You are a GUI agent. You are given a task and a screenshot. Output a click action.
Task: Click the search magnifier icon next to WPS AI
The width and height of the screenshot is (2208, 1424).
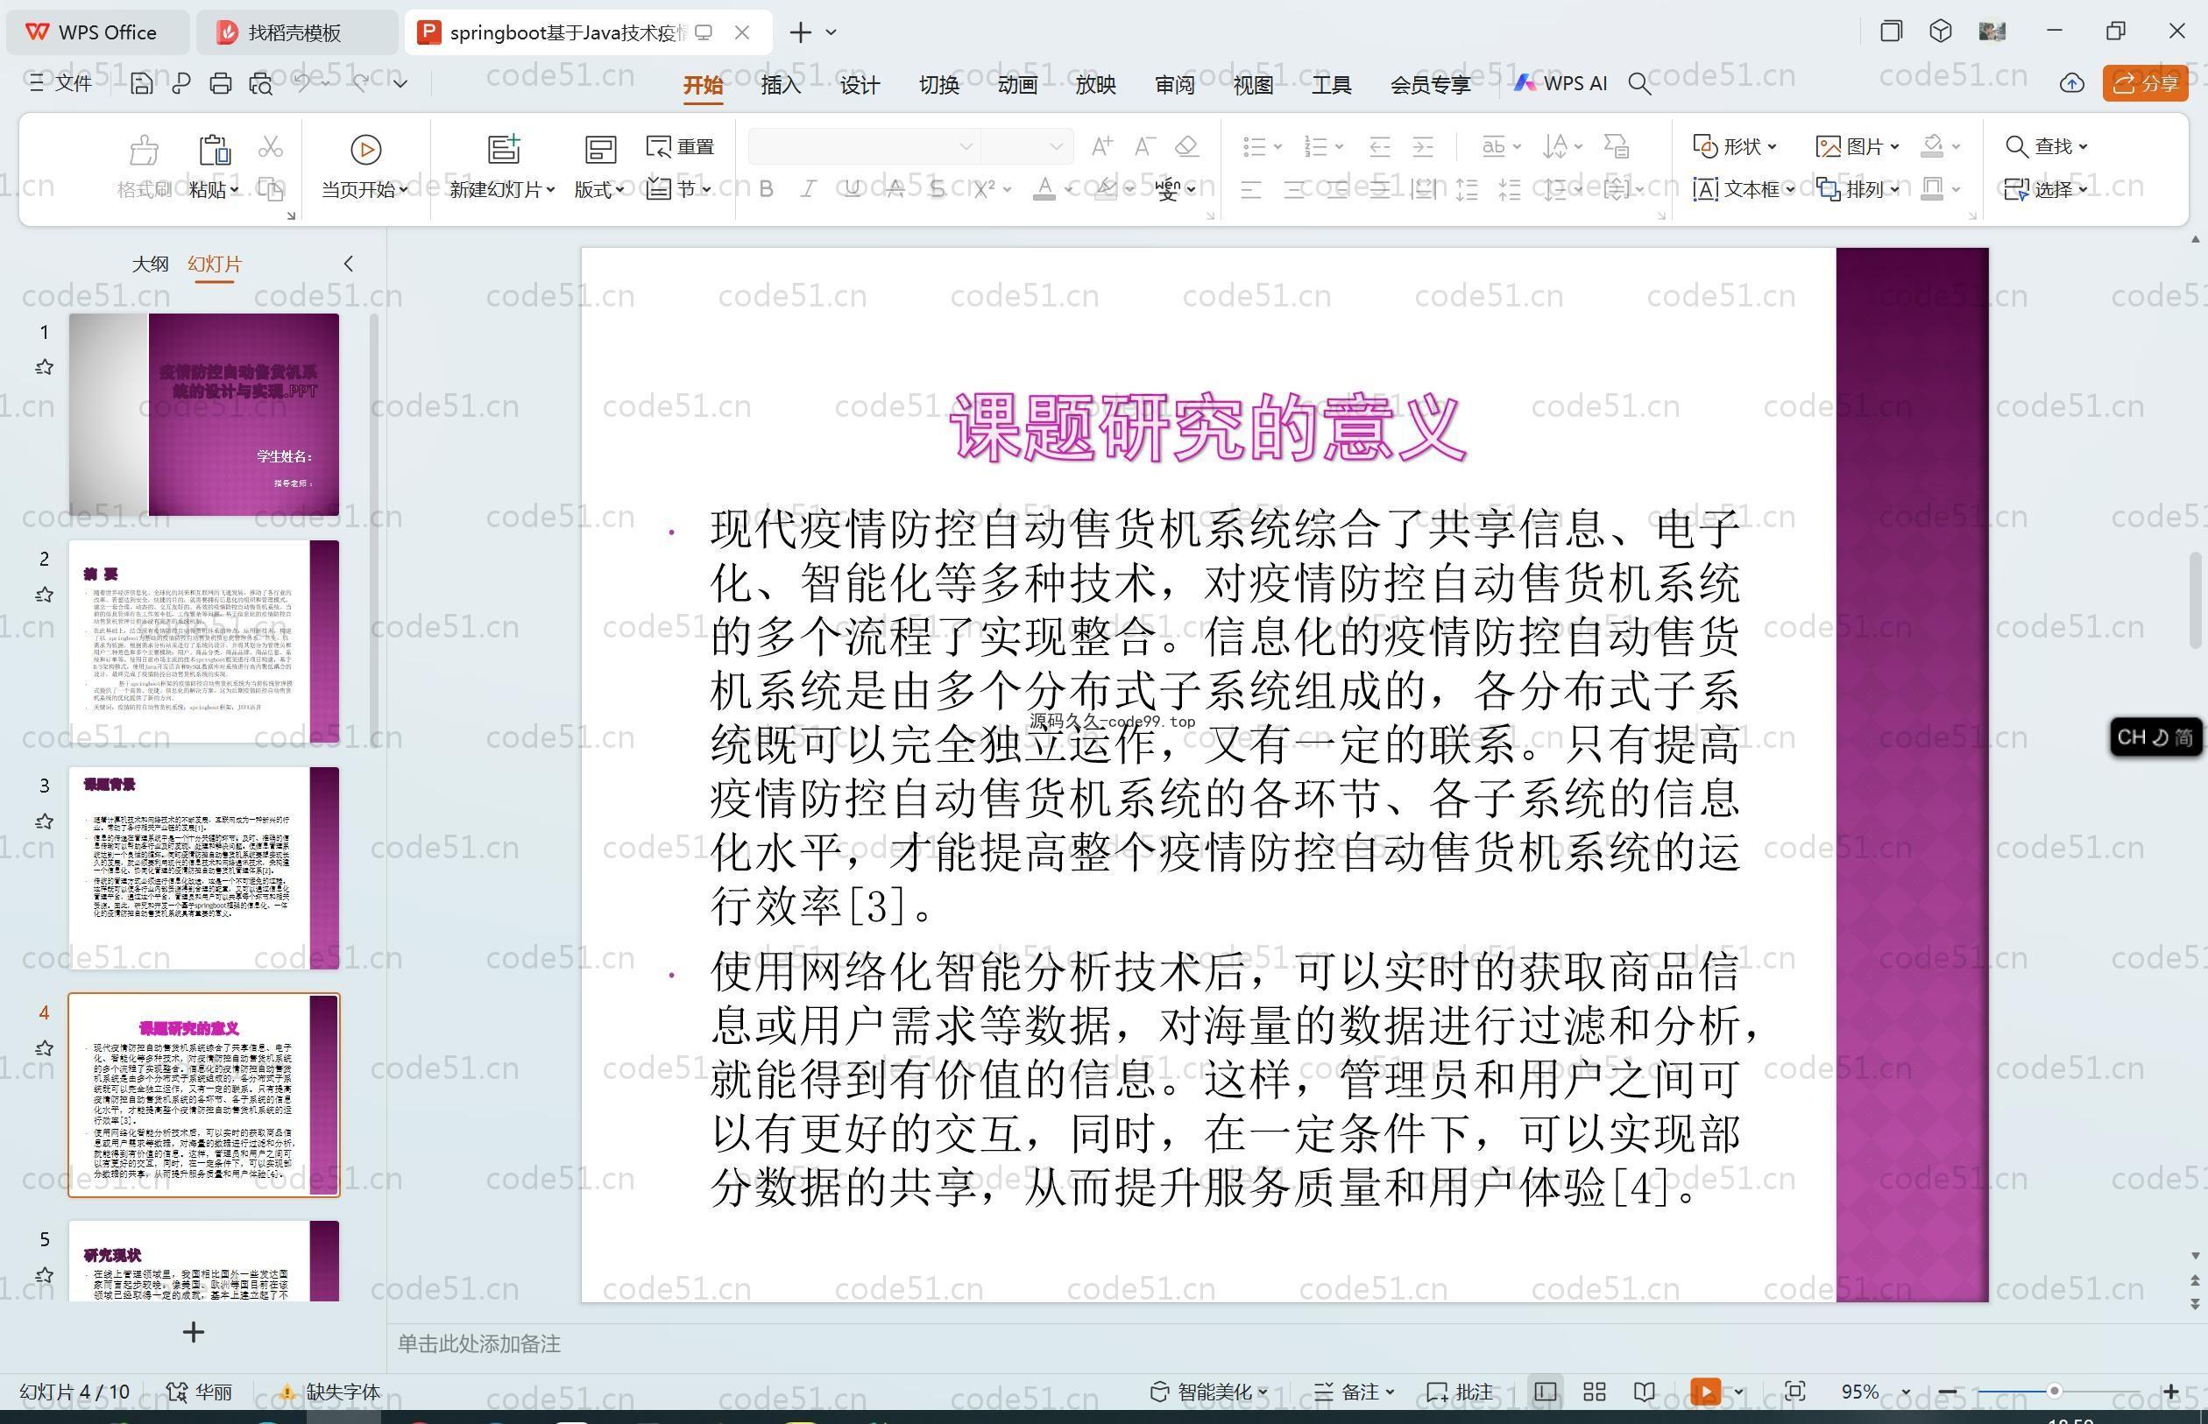(x=1639, y=84)
